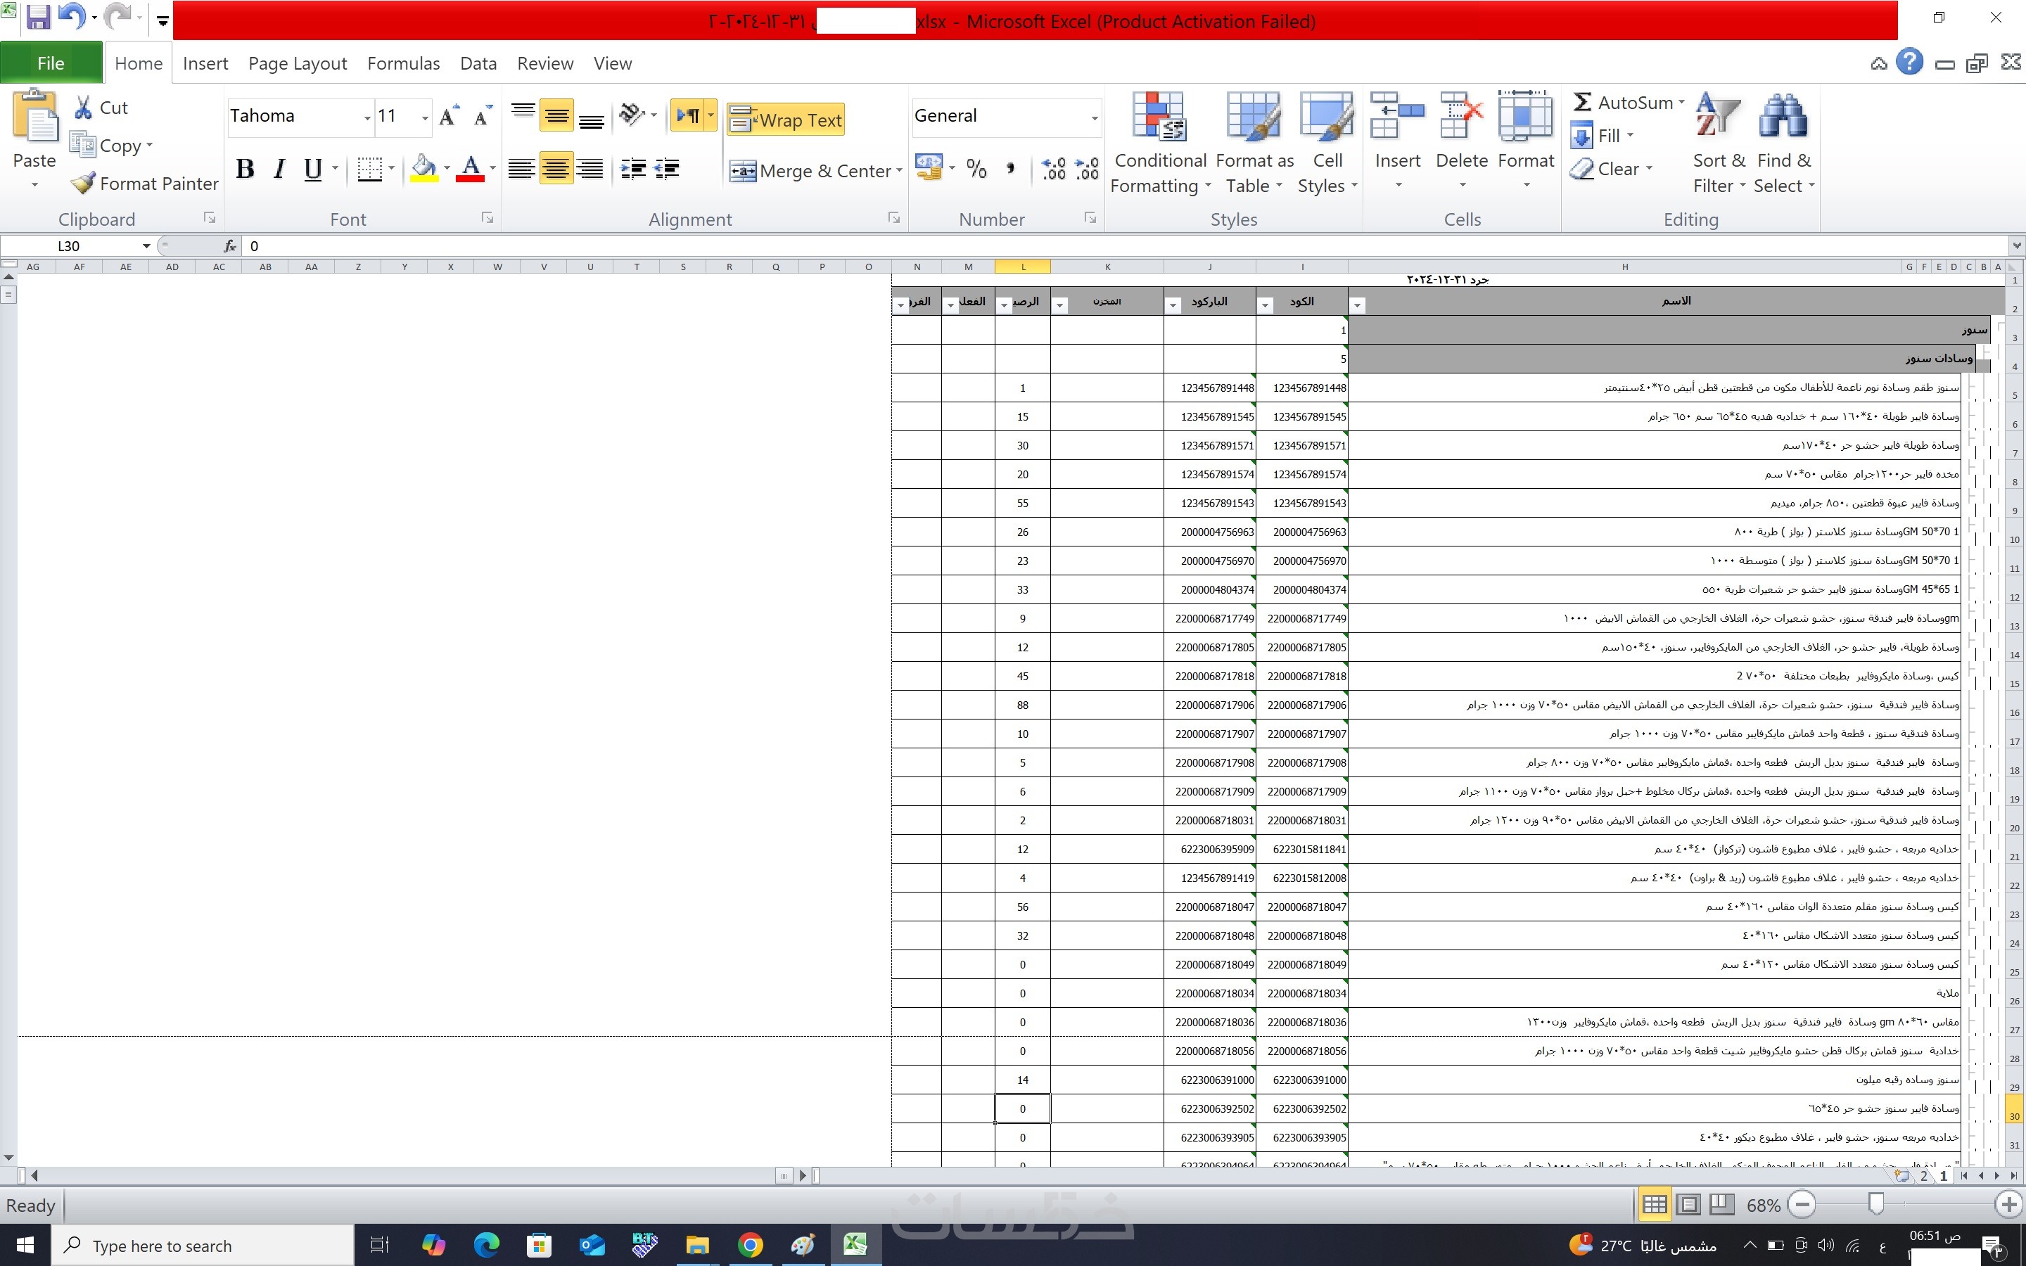Image resolution: width=2026 pixels, height=1266 pixels.
Task: Click the Merge & Center icon
Action: (x=743, y=171)
